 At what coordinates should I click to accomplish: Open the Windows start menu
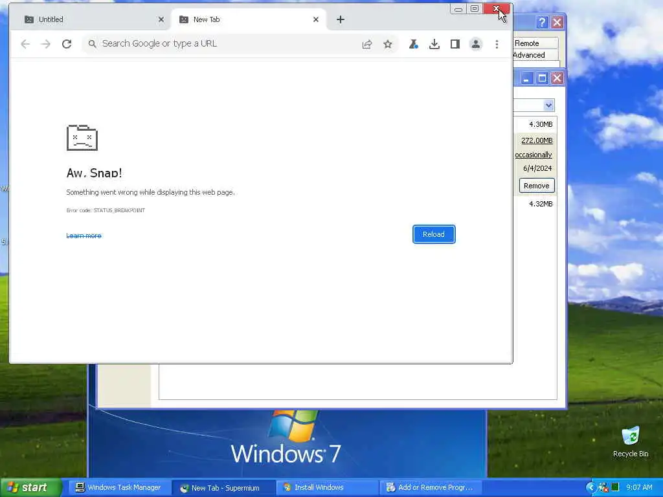point(30,488)
